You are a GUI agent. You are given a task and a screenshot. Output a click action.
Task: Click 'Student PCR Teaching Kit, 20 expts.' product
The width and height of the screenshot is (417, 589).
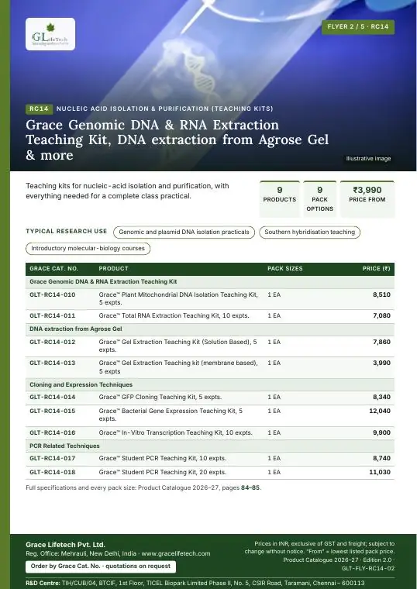tap(162, 473)
